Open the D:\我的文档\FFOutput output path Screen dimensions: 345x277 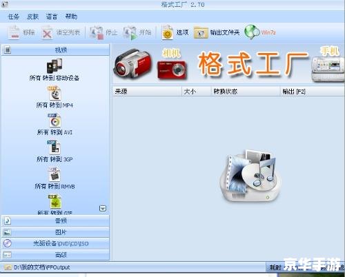coord(42,267)
